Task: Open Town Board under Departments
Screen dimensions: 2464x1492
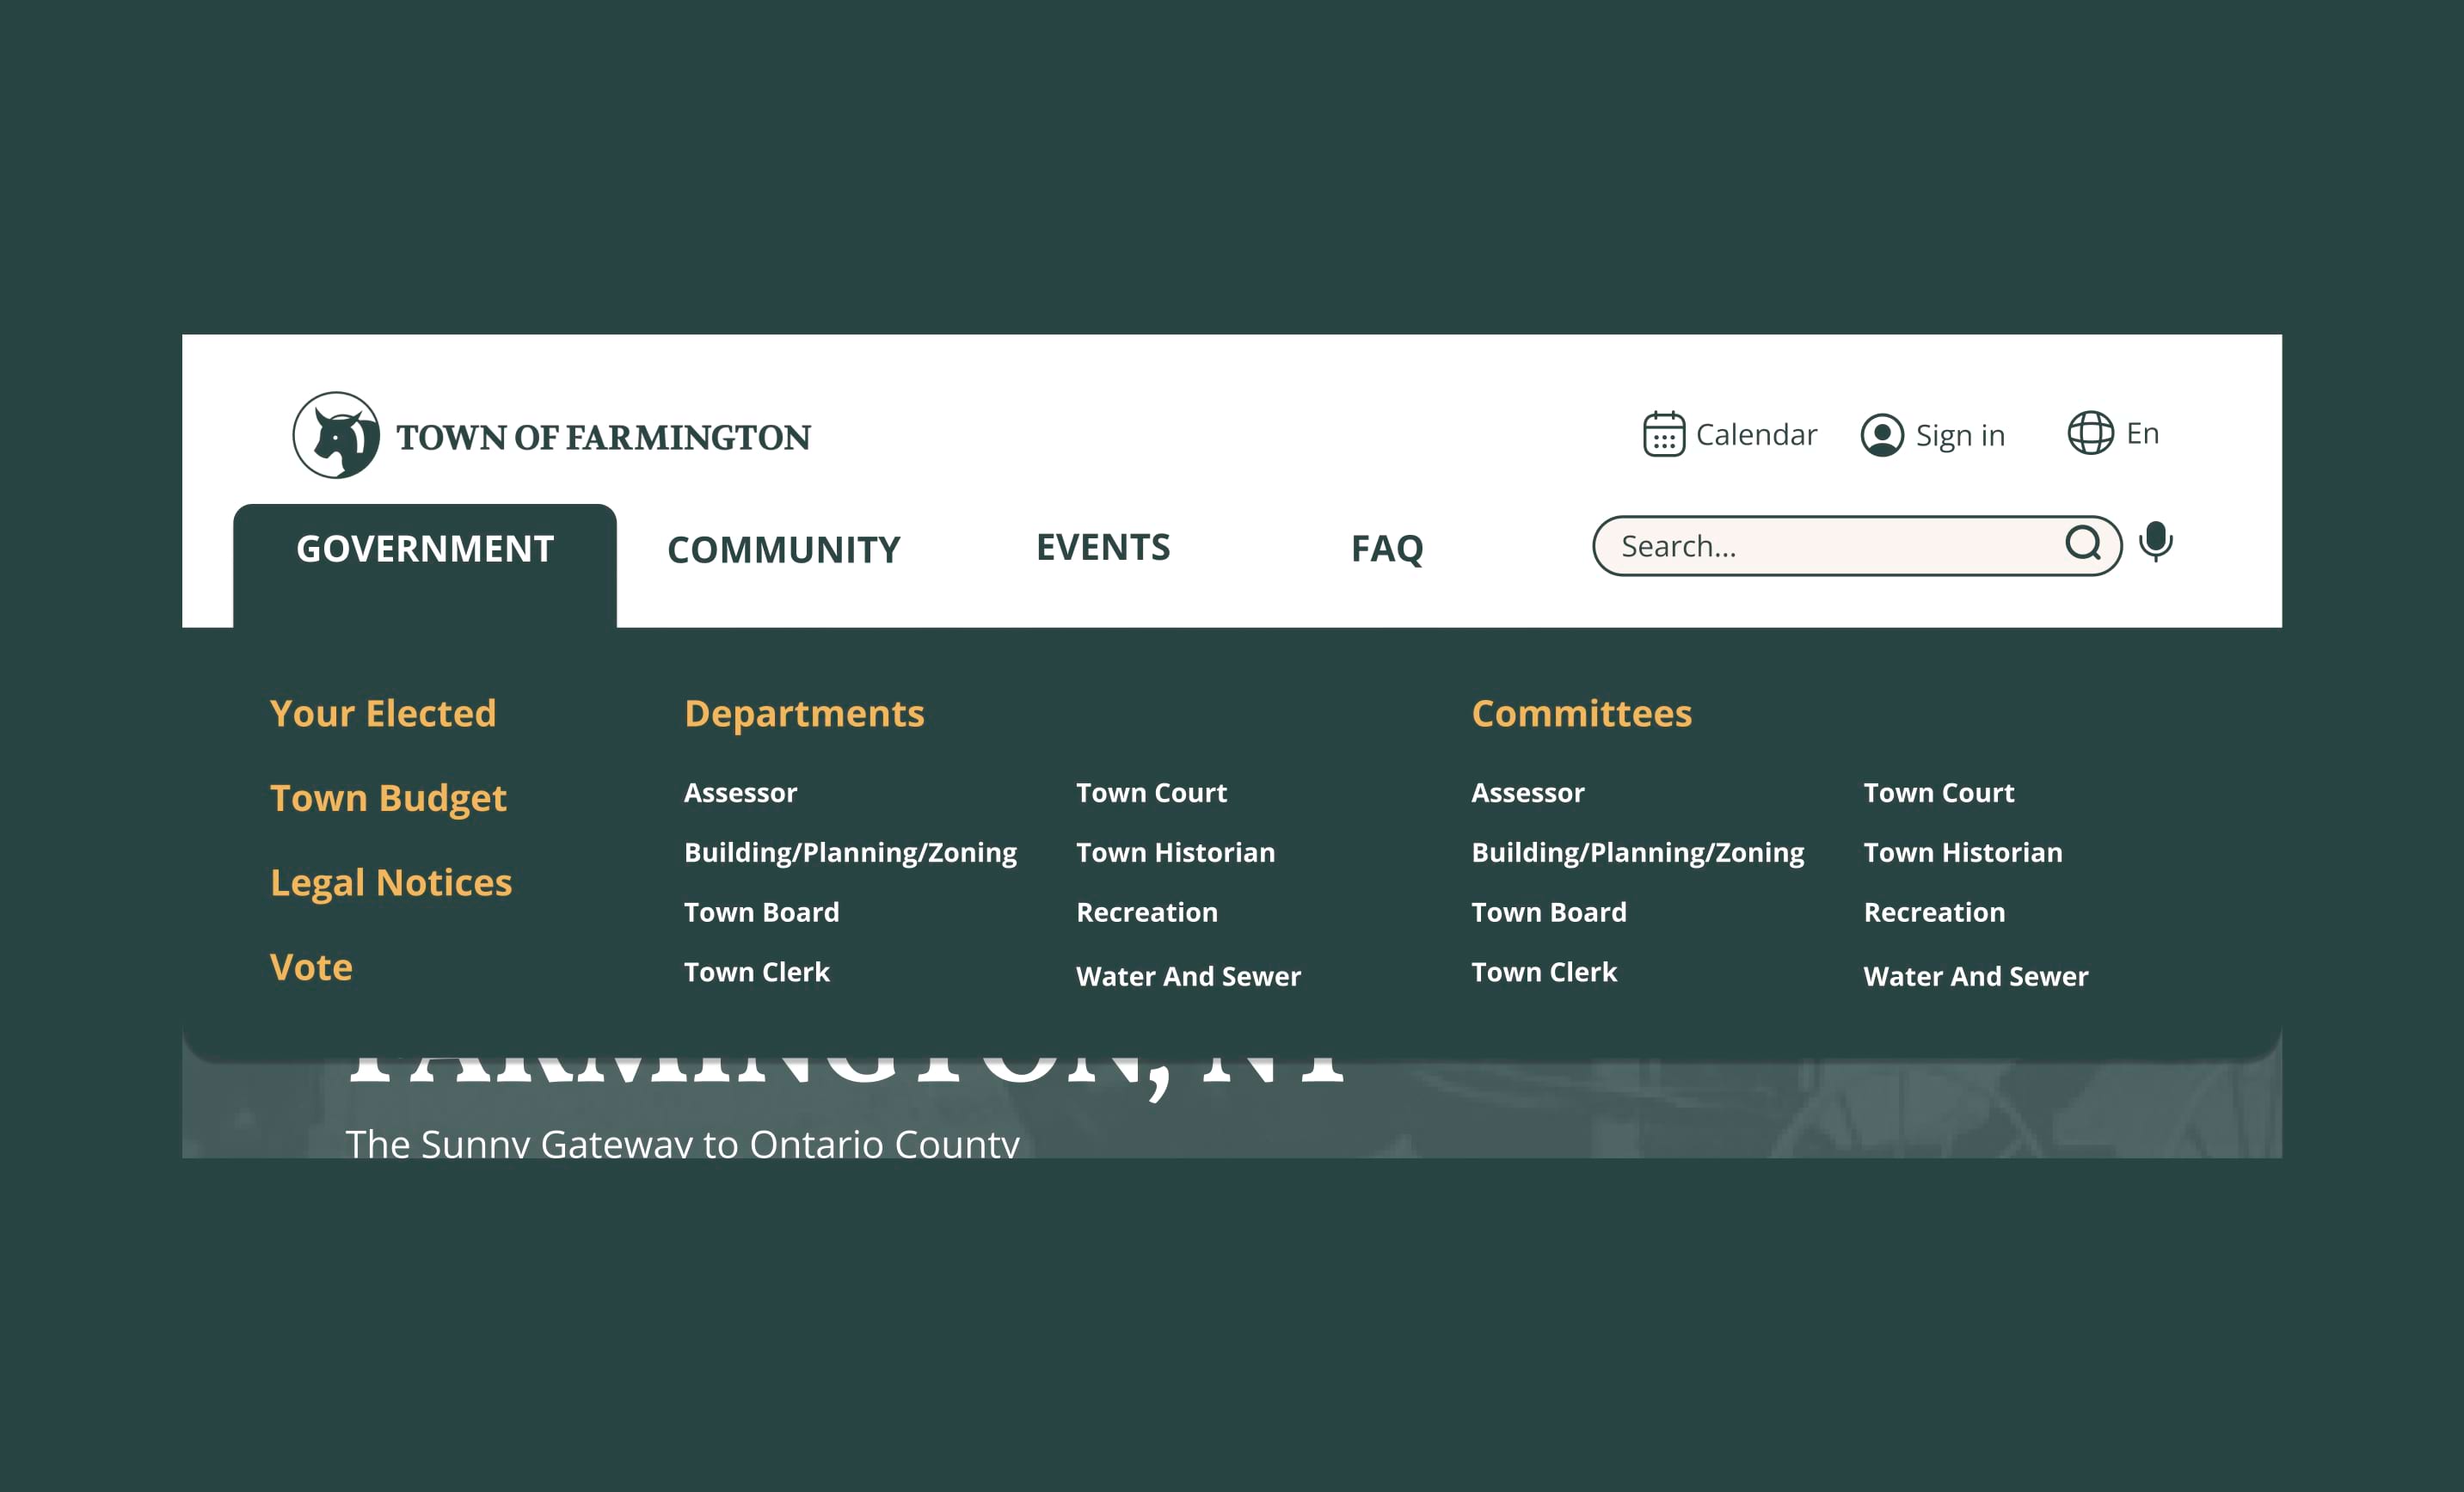Action: [x=762, y=912]
